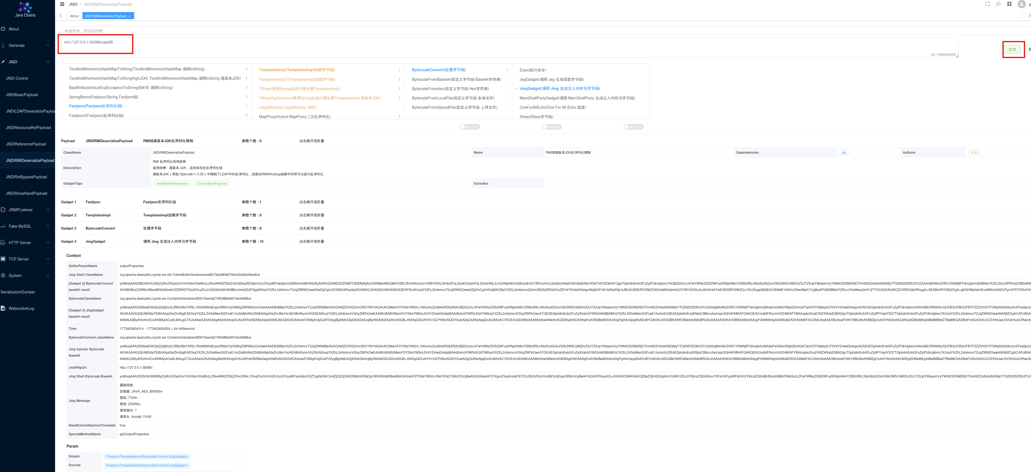Click the Simple param Fastjson link
The width and height of the screenshot is (1031, 472).
tap(147, 456)
